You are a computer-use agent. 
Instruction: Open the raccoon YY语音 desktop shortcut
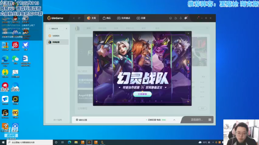tap(15, 114)
